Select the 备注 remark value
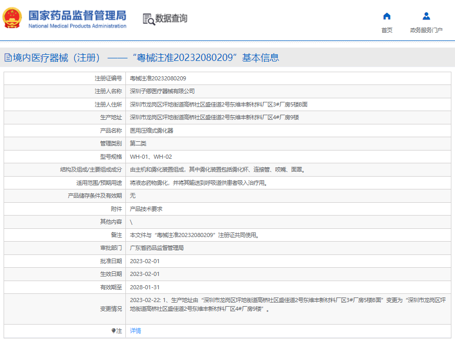 pos(194,235)
